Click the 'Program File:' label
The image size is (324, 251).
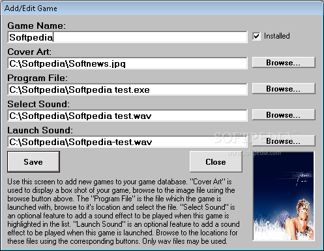pos(37,78)
